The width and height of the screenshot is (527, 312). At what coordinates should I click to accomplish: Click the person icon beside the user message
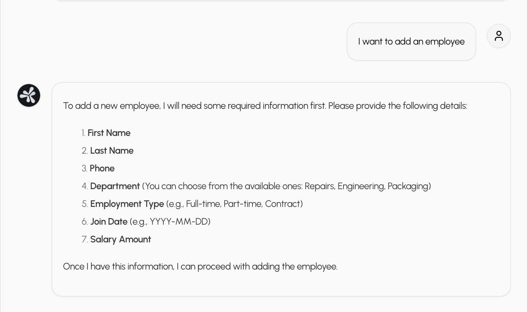(x=499, y=36)
